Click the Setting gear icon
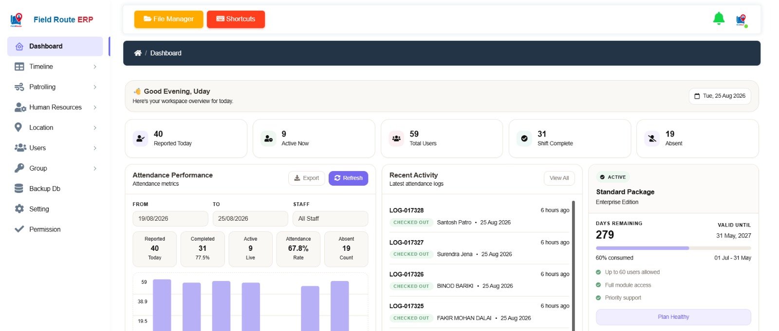 click(19, 209)
